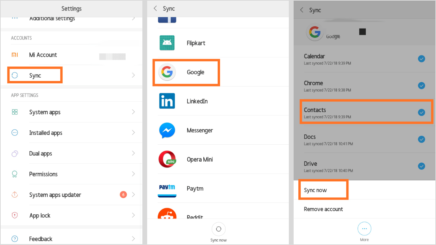
Task: Tap the Contacts sync item label
Action: [315, 110]
